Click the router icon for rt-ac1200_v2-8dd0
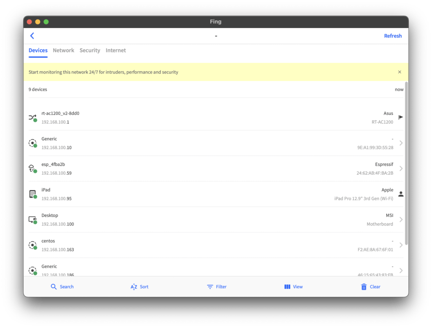Screen dimensions: 432x328 32,118
